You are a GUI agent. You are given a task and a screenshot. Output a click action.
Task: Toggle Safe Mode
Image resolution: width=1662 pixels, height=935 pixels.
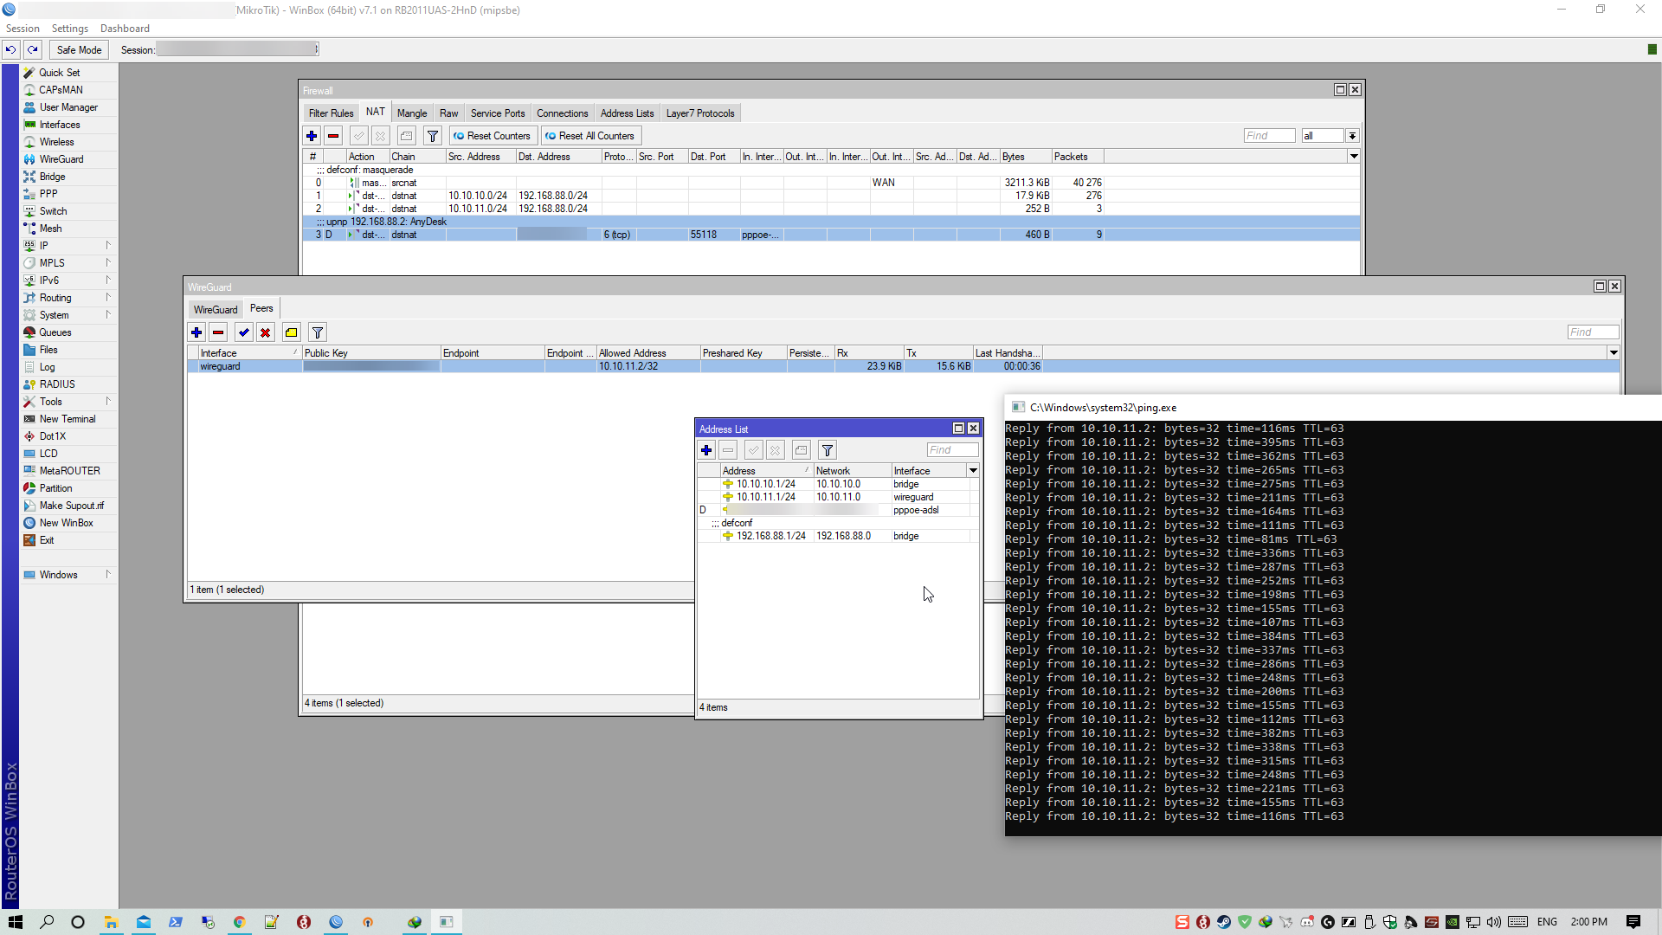point(79,50)
